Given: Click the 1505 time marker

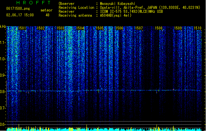Looking at the screenshot, I should coord(100,28).
